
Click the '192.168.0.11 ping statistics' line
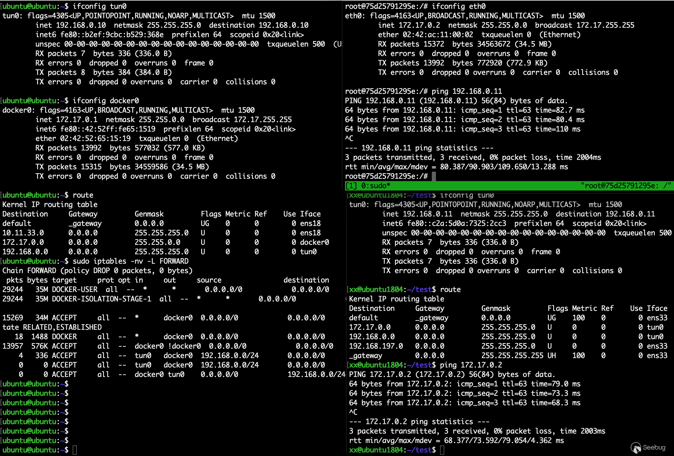419,148
